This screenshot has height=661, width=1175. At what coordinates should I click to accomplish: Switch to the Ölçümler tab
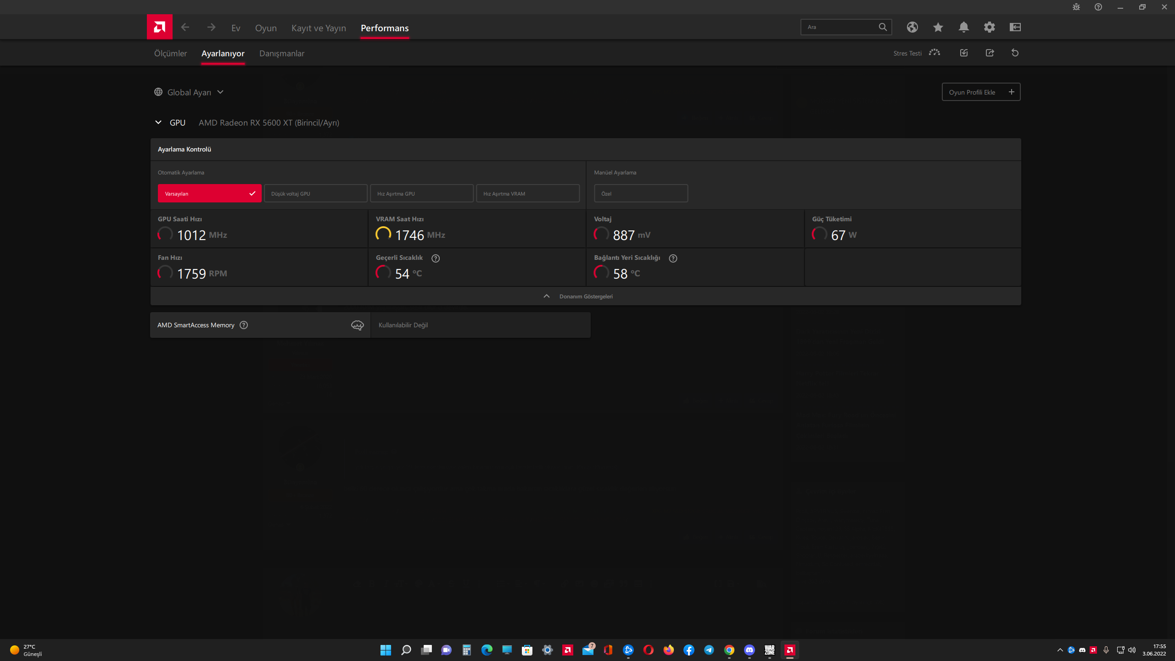coord(170,53)
